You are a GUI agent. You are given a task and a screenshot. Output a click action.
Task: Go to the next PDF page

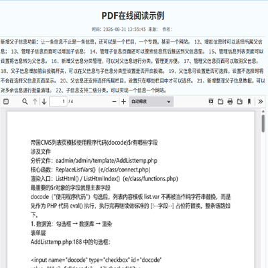(44, 102)
